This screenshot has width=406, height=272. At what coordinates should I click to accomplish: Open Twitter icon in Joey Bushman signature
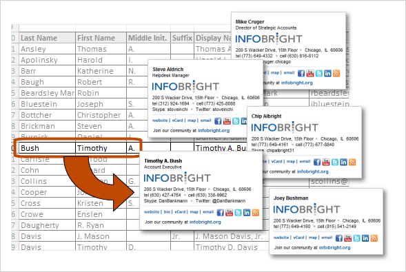[x=356, y=238]
